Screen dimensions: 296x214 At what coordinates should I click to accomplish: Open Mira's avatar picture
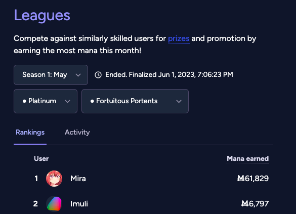[x=54, y=179]
